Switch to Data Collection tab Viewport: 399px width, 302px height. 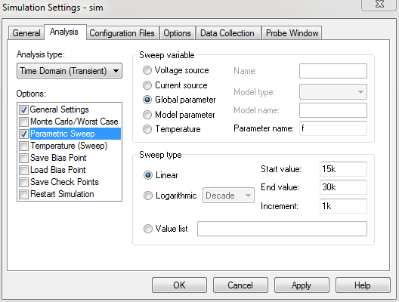tap(228, 33)
